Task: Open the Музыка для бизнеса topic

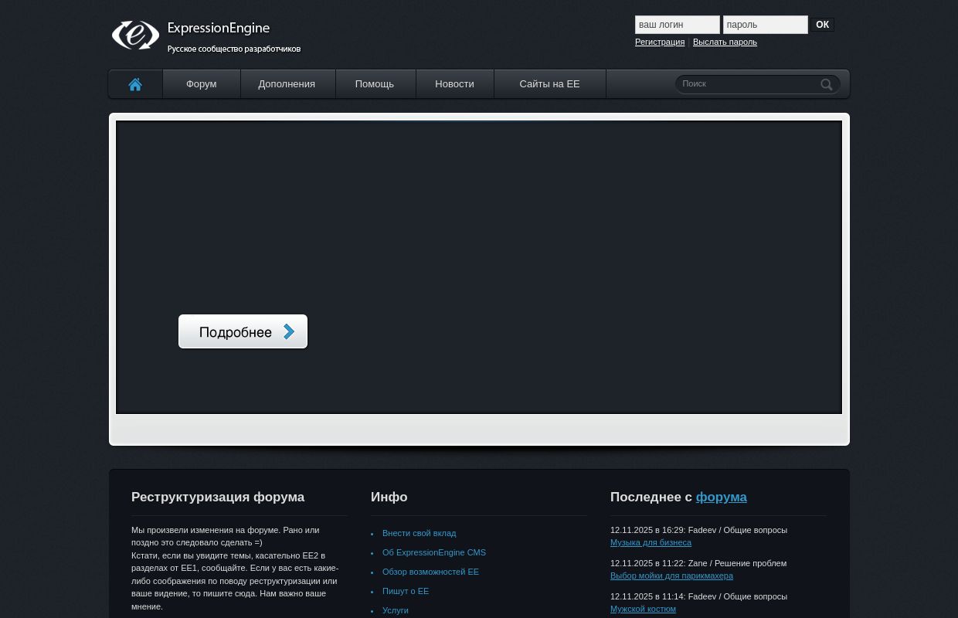Action: click(x=651, y=542)
